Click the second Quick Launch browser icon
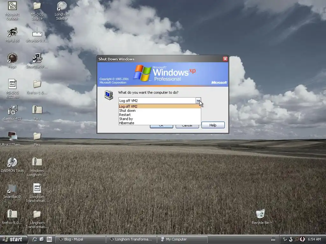This screenshot has width=326, height=244. tap(42, 239)
